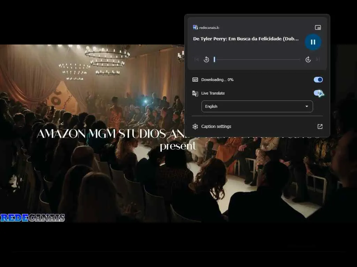Enter picture-in-picture mode
Image resolution: width=357 pixels, height=267 pixels.
click(x=318, y=27)
